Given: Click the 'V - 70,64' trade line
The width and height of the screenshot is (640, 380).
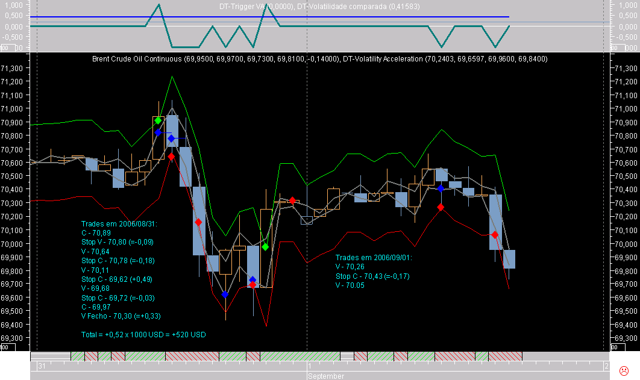Looking at the screenshot, I should click(x=95, y=252).
